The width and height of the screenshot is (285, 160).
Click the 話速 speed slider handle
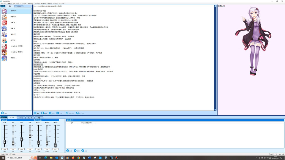[13, 143]
